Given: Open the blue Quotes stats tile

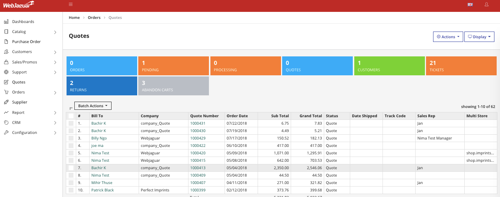Looking at the screenshot, I should [x=317, y=66].
